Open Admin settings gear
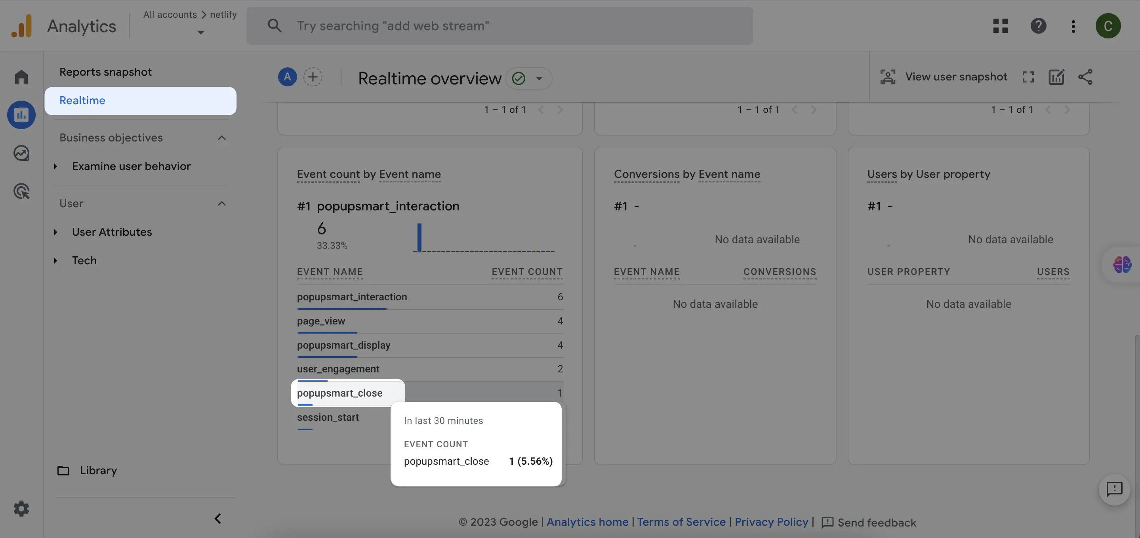Screen dimensions: 1140x538 [21, 508]
